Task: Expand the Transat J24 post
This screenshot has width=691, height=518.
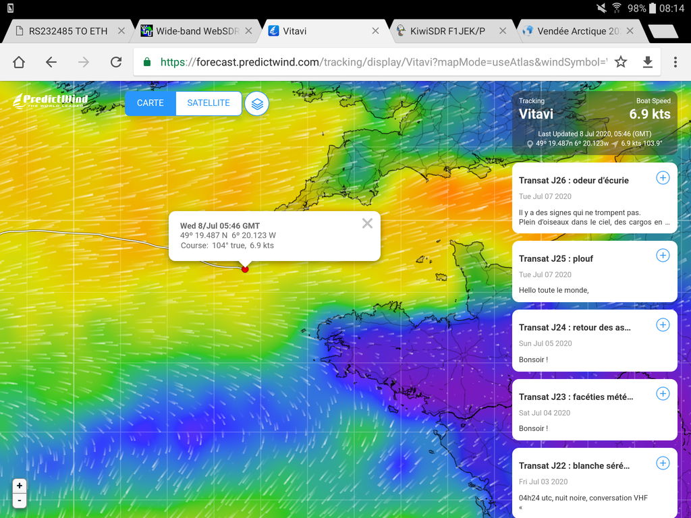Action: [x=663, y=325]
